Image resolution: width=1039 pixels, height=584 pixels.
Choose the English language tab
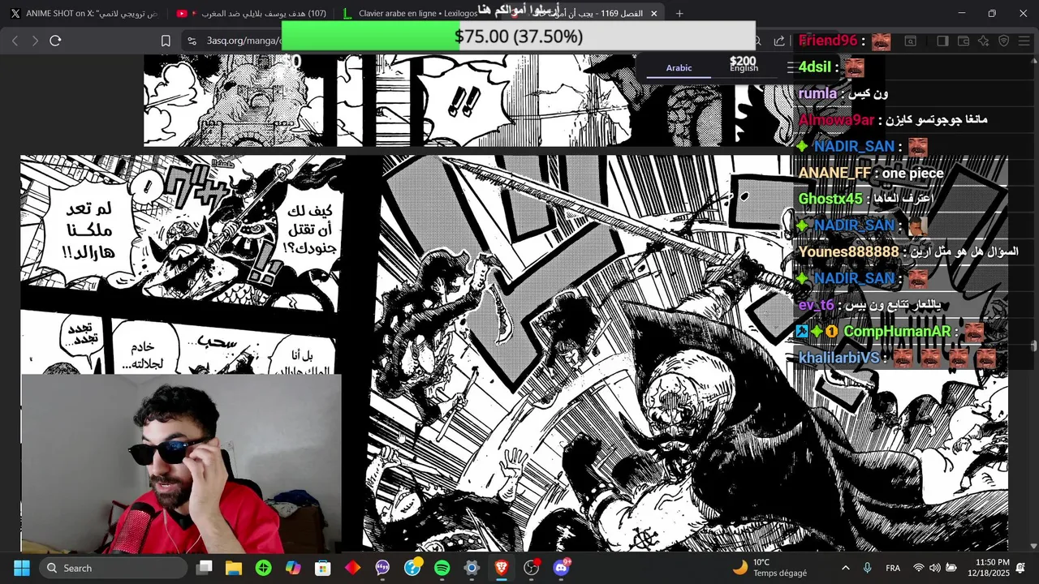coord(744,68)
